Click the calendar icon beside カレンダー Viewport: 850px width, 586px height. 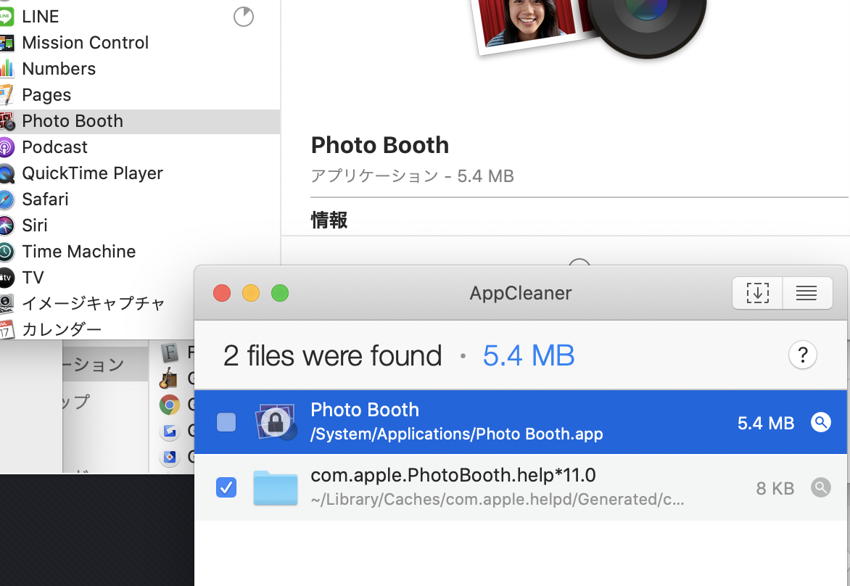point(6,329)
